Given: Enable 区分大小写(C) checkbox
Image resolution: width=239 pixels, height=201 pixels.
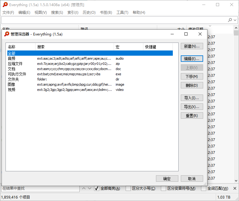Looking at the screenshot, I should [128, 188].
